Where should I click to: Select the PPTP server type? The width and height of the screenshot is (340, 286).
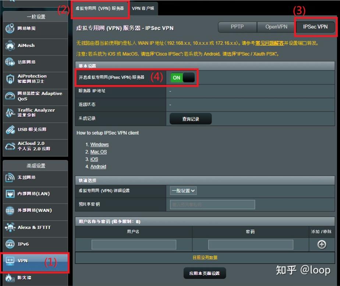(x=237, y=27)
